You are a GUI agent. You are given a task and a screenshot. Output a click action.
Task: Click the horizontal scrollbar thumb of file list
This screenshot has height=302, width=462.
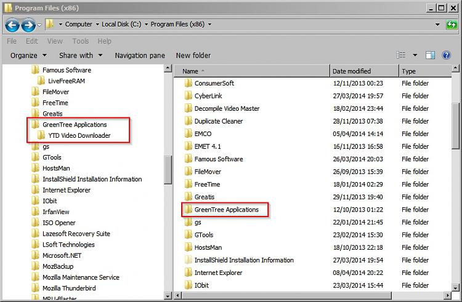pos(286,295)
